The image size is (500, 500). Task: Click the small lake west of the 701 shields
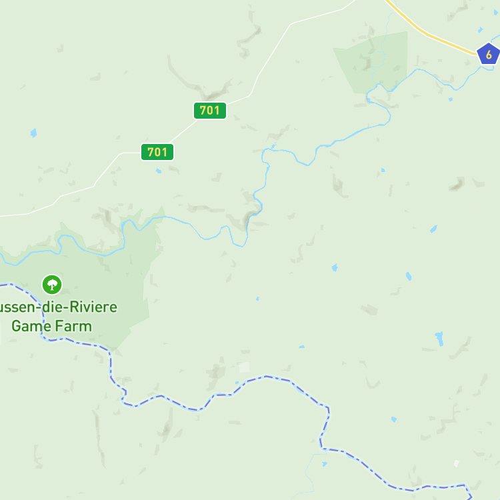click(x=33, y=133)
